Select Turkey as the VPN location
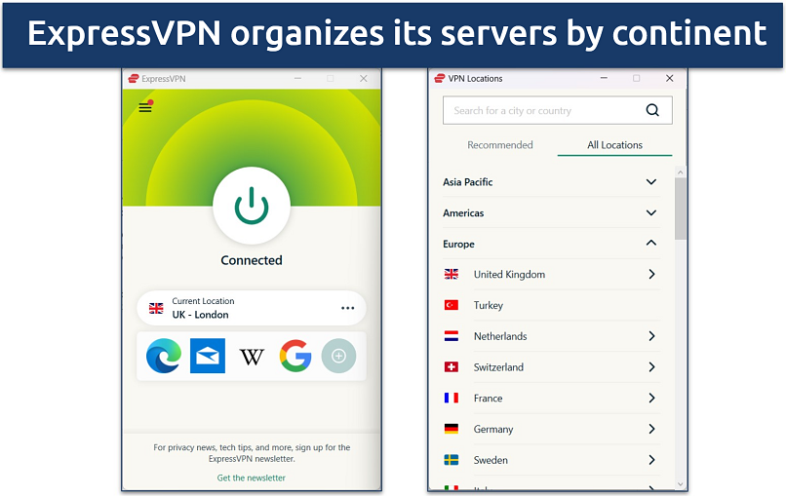 click(x=489, y=305)
